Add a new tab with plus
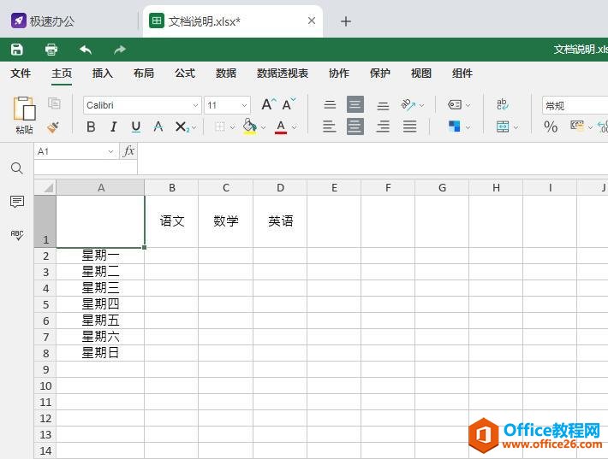This screenshot has width=608, height=459. (x=345, y=21)
